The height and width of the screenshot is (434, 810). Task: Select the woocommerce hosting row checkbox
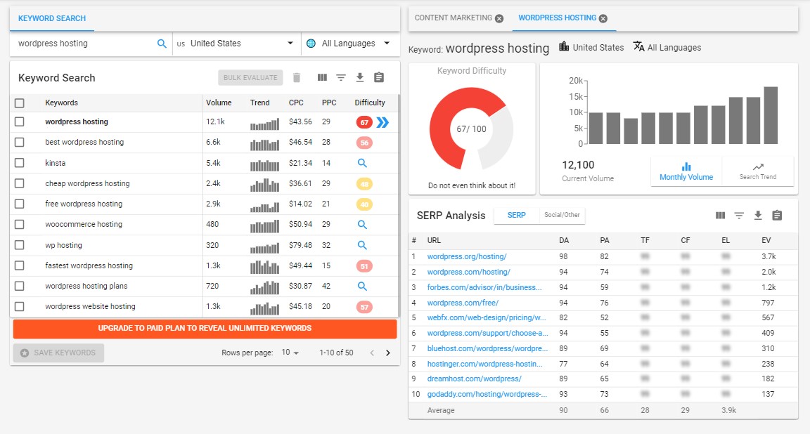click(20, 225)
